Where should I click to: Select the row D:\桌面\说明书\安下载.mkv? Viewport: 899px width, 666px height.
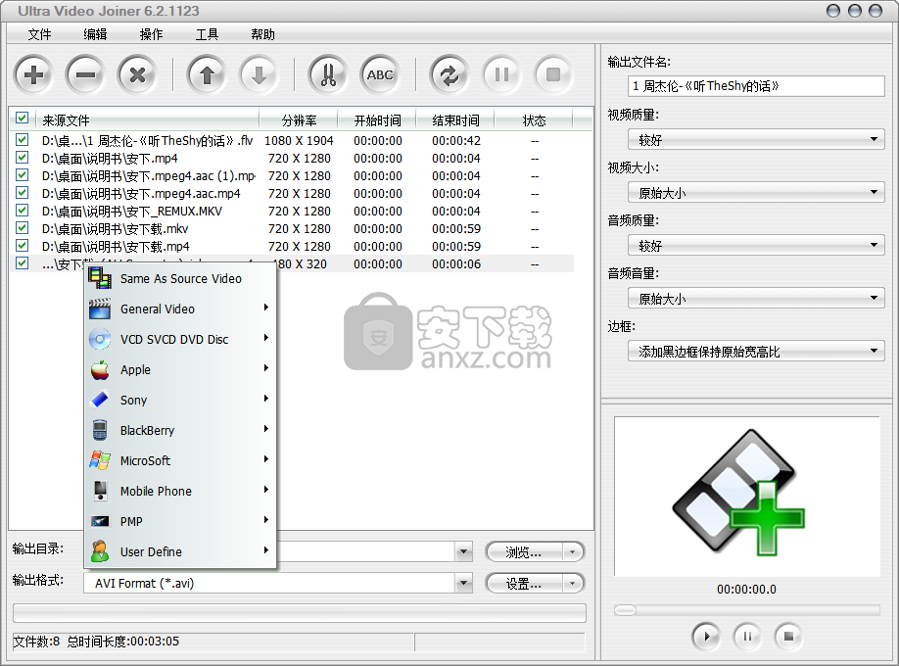pos(291,229)
